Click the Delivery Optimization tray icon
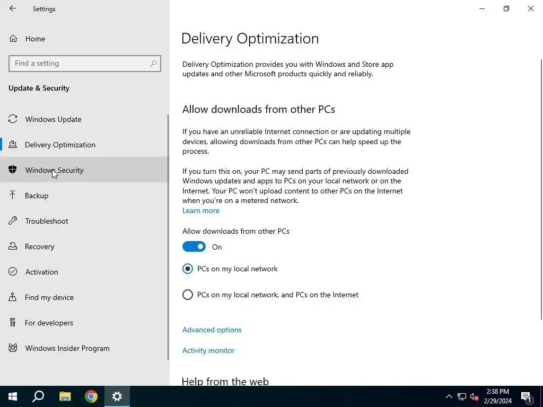Viewport: 543px width, 407px height. [x=13, y=144]
